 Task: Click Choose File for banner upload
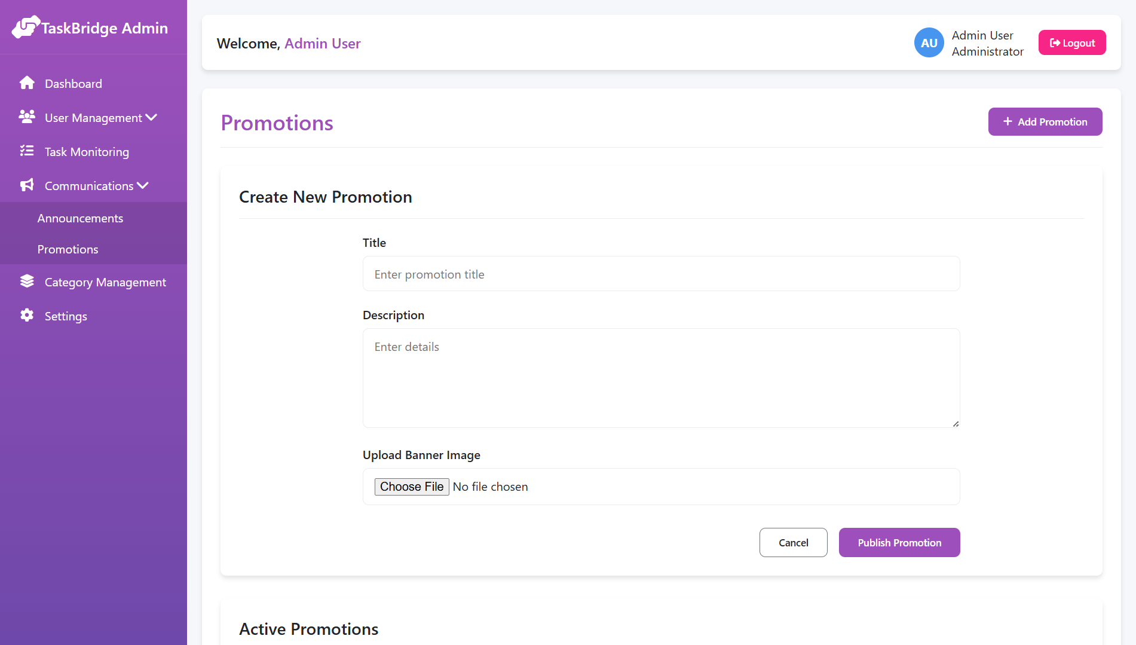point(411,486)
